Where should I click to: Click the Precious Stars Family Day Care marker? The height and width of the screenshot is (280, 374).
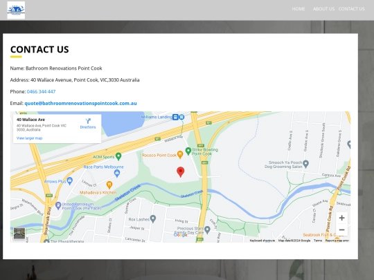[207, 230]
